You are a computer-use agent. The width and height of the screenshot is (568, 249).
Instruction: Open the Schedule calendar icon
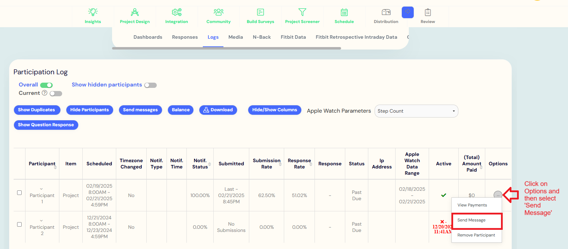tap(344, 12)
